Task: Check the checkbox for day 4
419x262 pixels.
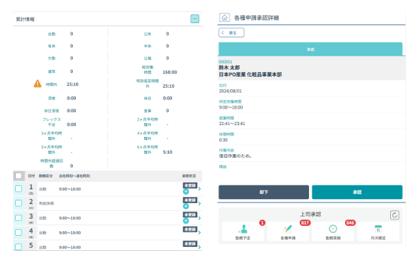Action: click(18, 233)
